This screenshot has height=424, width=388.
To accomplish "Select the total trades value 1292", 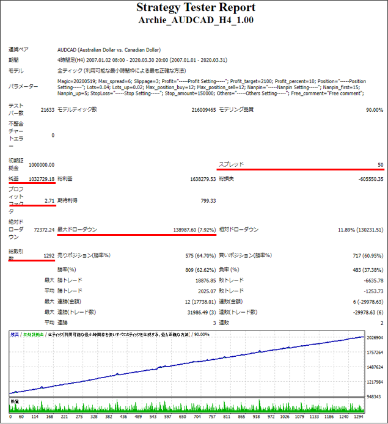I will click(49, 256).
